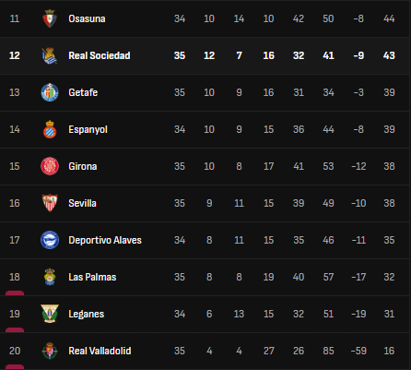Select the Las Palmas team name
This screenshot has width=411, height=370.
click(x=92, y=277)
